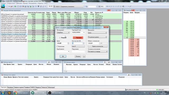Switch to Chrome window in taskbar

click(x=21, y=93)
